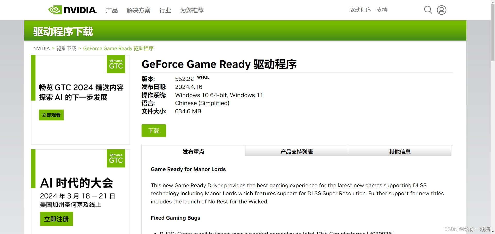
Task: Click the Game Ready for Manor Lords heading
Action: tap(188, 169)
